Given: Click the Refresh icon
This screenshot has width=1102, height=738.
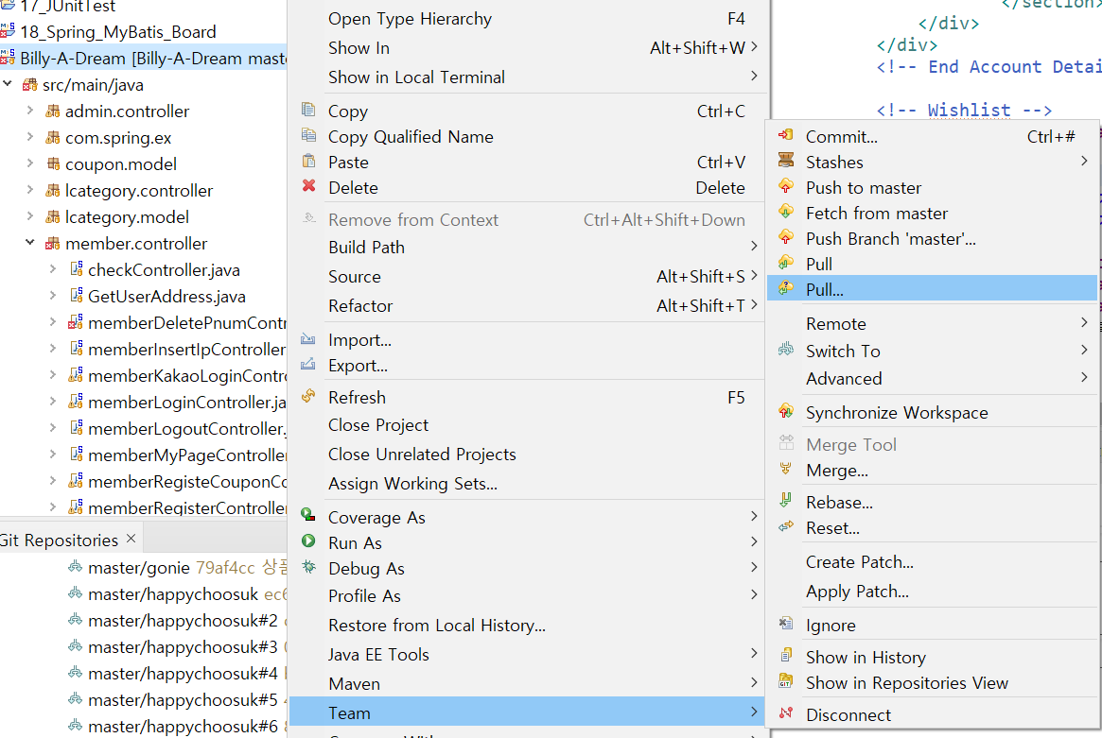Looking at the screenshot, I should click(308, 396).
